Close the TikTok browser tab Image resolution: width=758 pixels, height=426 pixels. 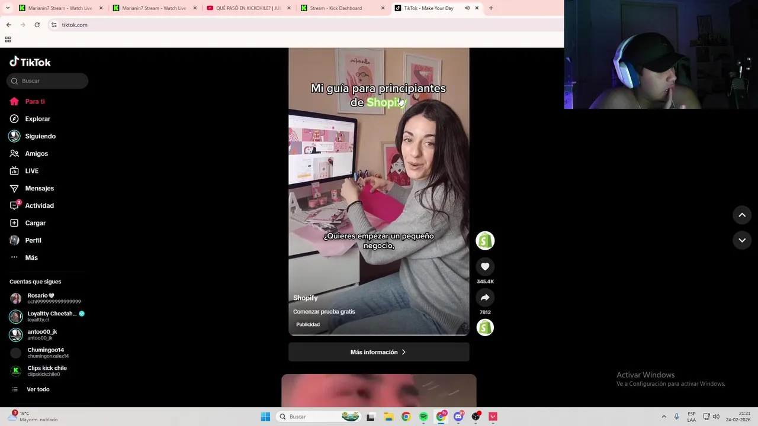point(477,8)
